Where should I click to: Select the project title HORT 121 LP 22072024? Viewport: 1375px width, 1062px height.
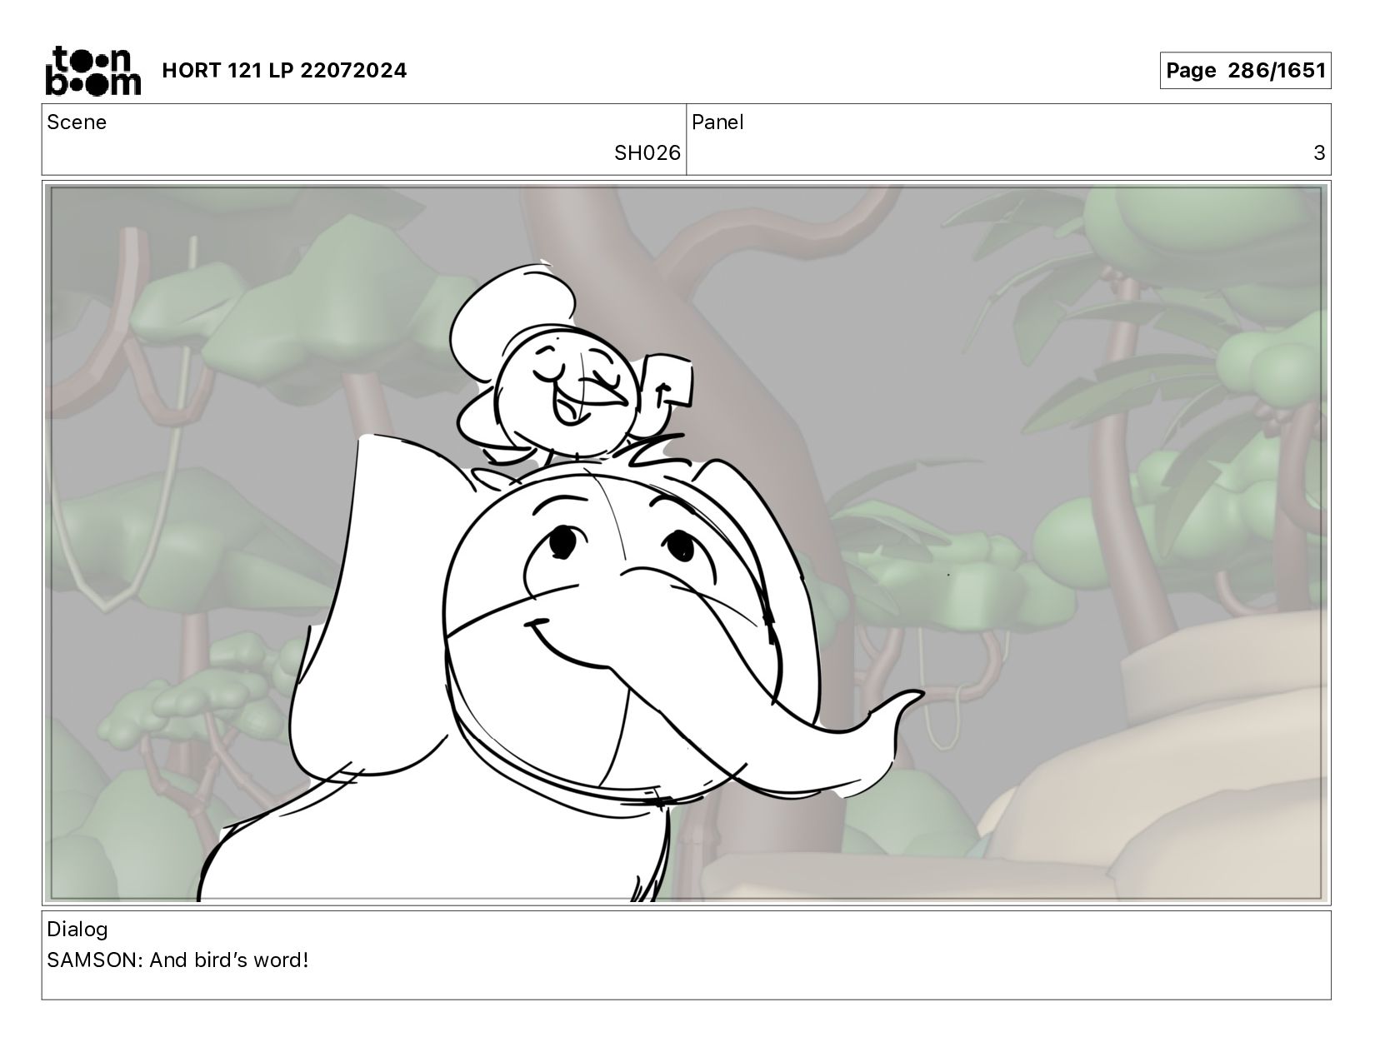click(x=284, y=71)
